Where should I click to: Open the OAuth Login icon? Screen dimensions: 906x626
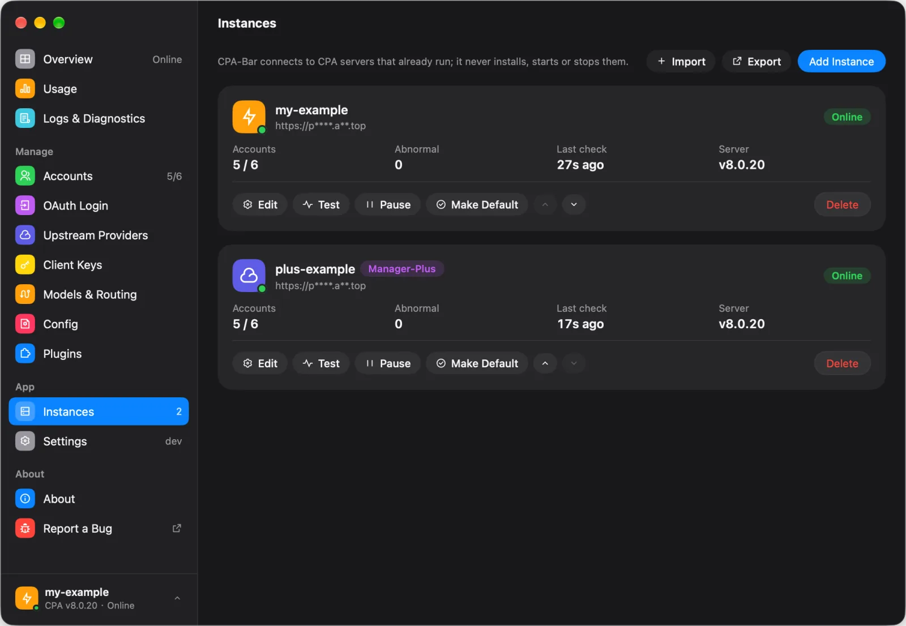point(25,205)
